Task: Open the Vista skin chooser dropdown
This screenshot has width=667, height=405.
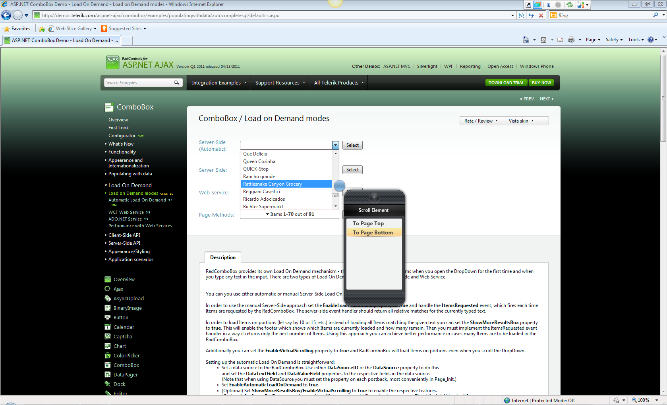Action: [x=521, y=121]
